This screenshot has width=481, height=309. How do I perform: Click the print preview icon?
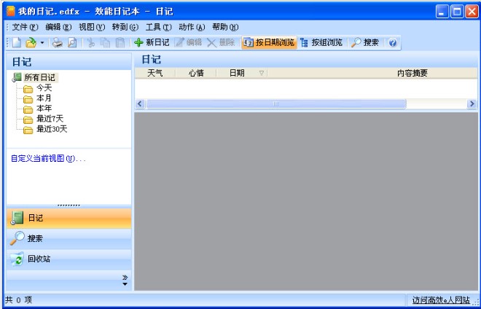(72, 43)
